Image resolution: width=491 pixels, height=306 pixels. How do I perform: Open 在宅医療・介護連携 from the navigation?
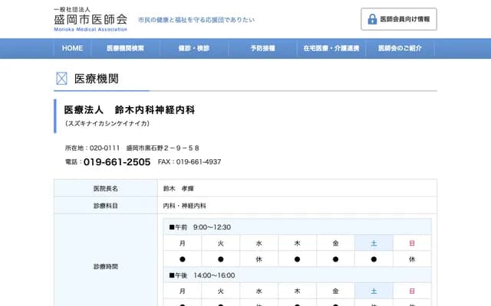[x=328, y=48]
